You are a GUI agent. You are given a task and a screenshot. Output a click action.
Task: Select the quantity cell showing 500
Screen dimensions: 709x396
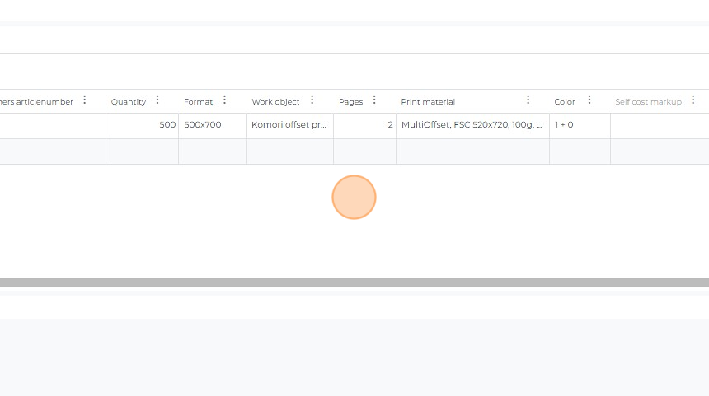[142, 125]
